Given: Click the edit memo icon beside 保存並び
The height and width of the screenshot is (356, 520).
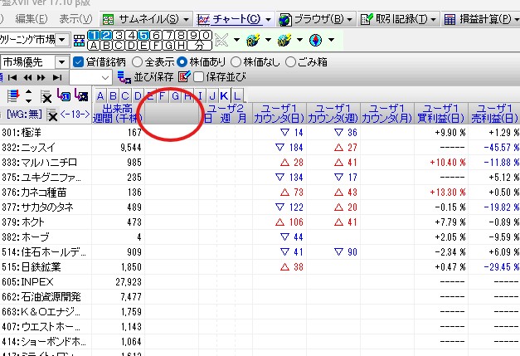Looking at the screenshot, I should tap(185, 77).
